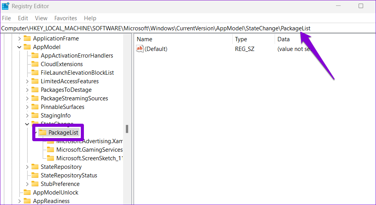Expand the StateRepository key
Screen dimensions: 376x205
[x=27, y=167]
